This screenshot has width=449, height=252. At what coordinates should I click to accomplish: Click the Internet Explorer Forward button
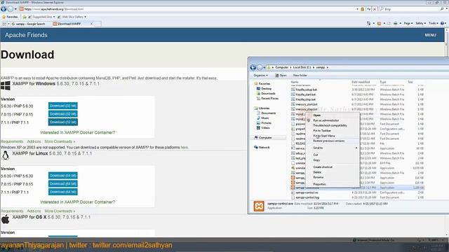click(10, 9)
